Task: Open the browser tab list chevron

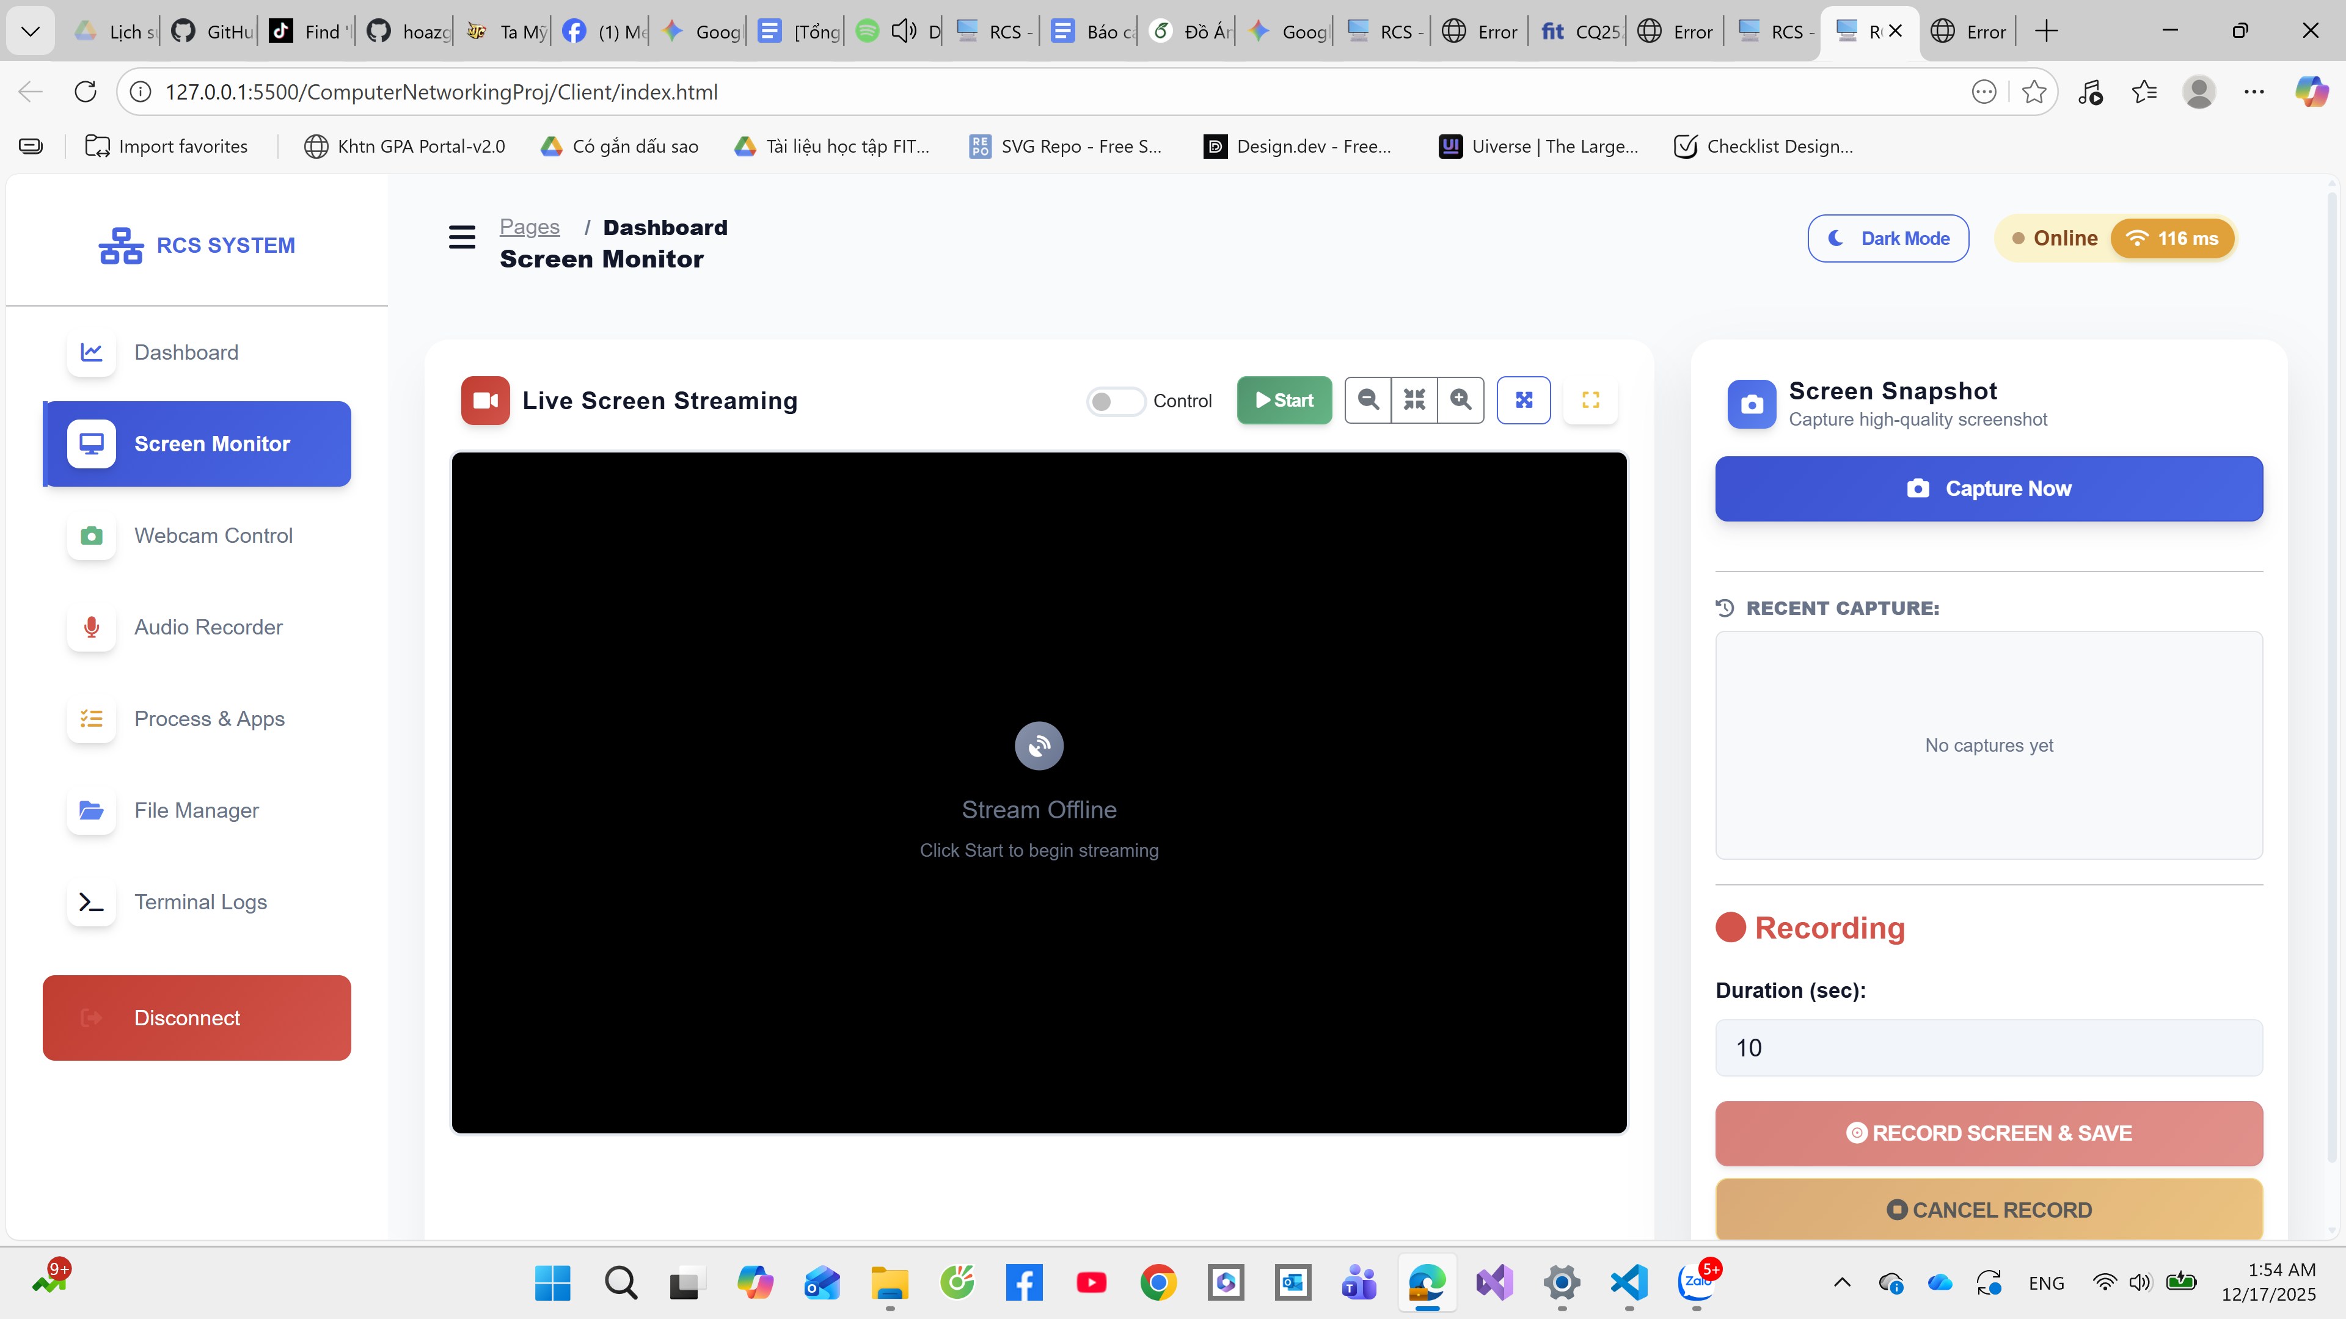Action: tap(30, 32)
